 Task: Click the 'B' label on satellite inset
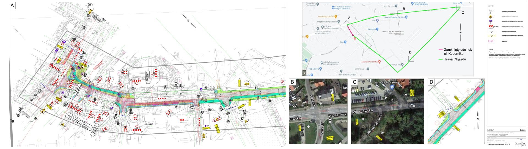pyautogui.click(x=292, y=82)
